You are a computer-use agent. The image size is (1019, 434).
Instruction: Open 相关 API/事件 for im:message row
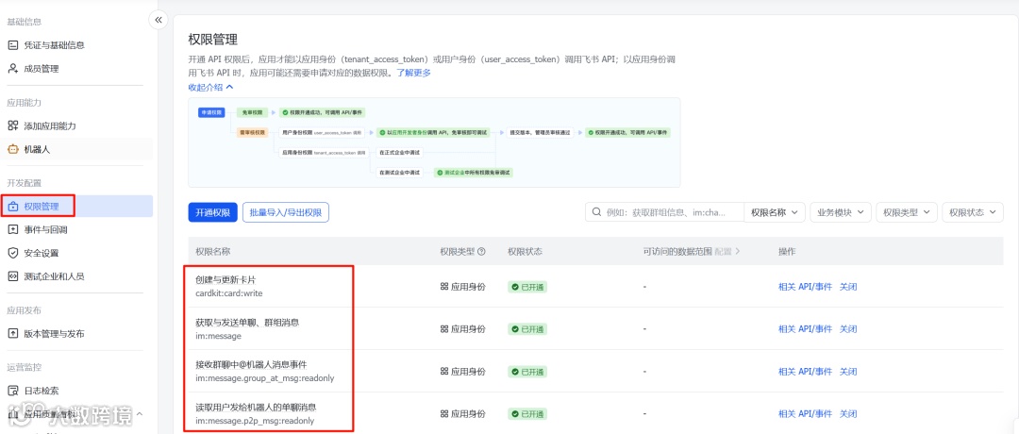(805, 329)
